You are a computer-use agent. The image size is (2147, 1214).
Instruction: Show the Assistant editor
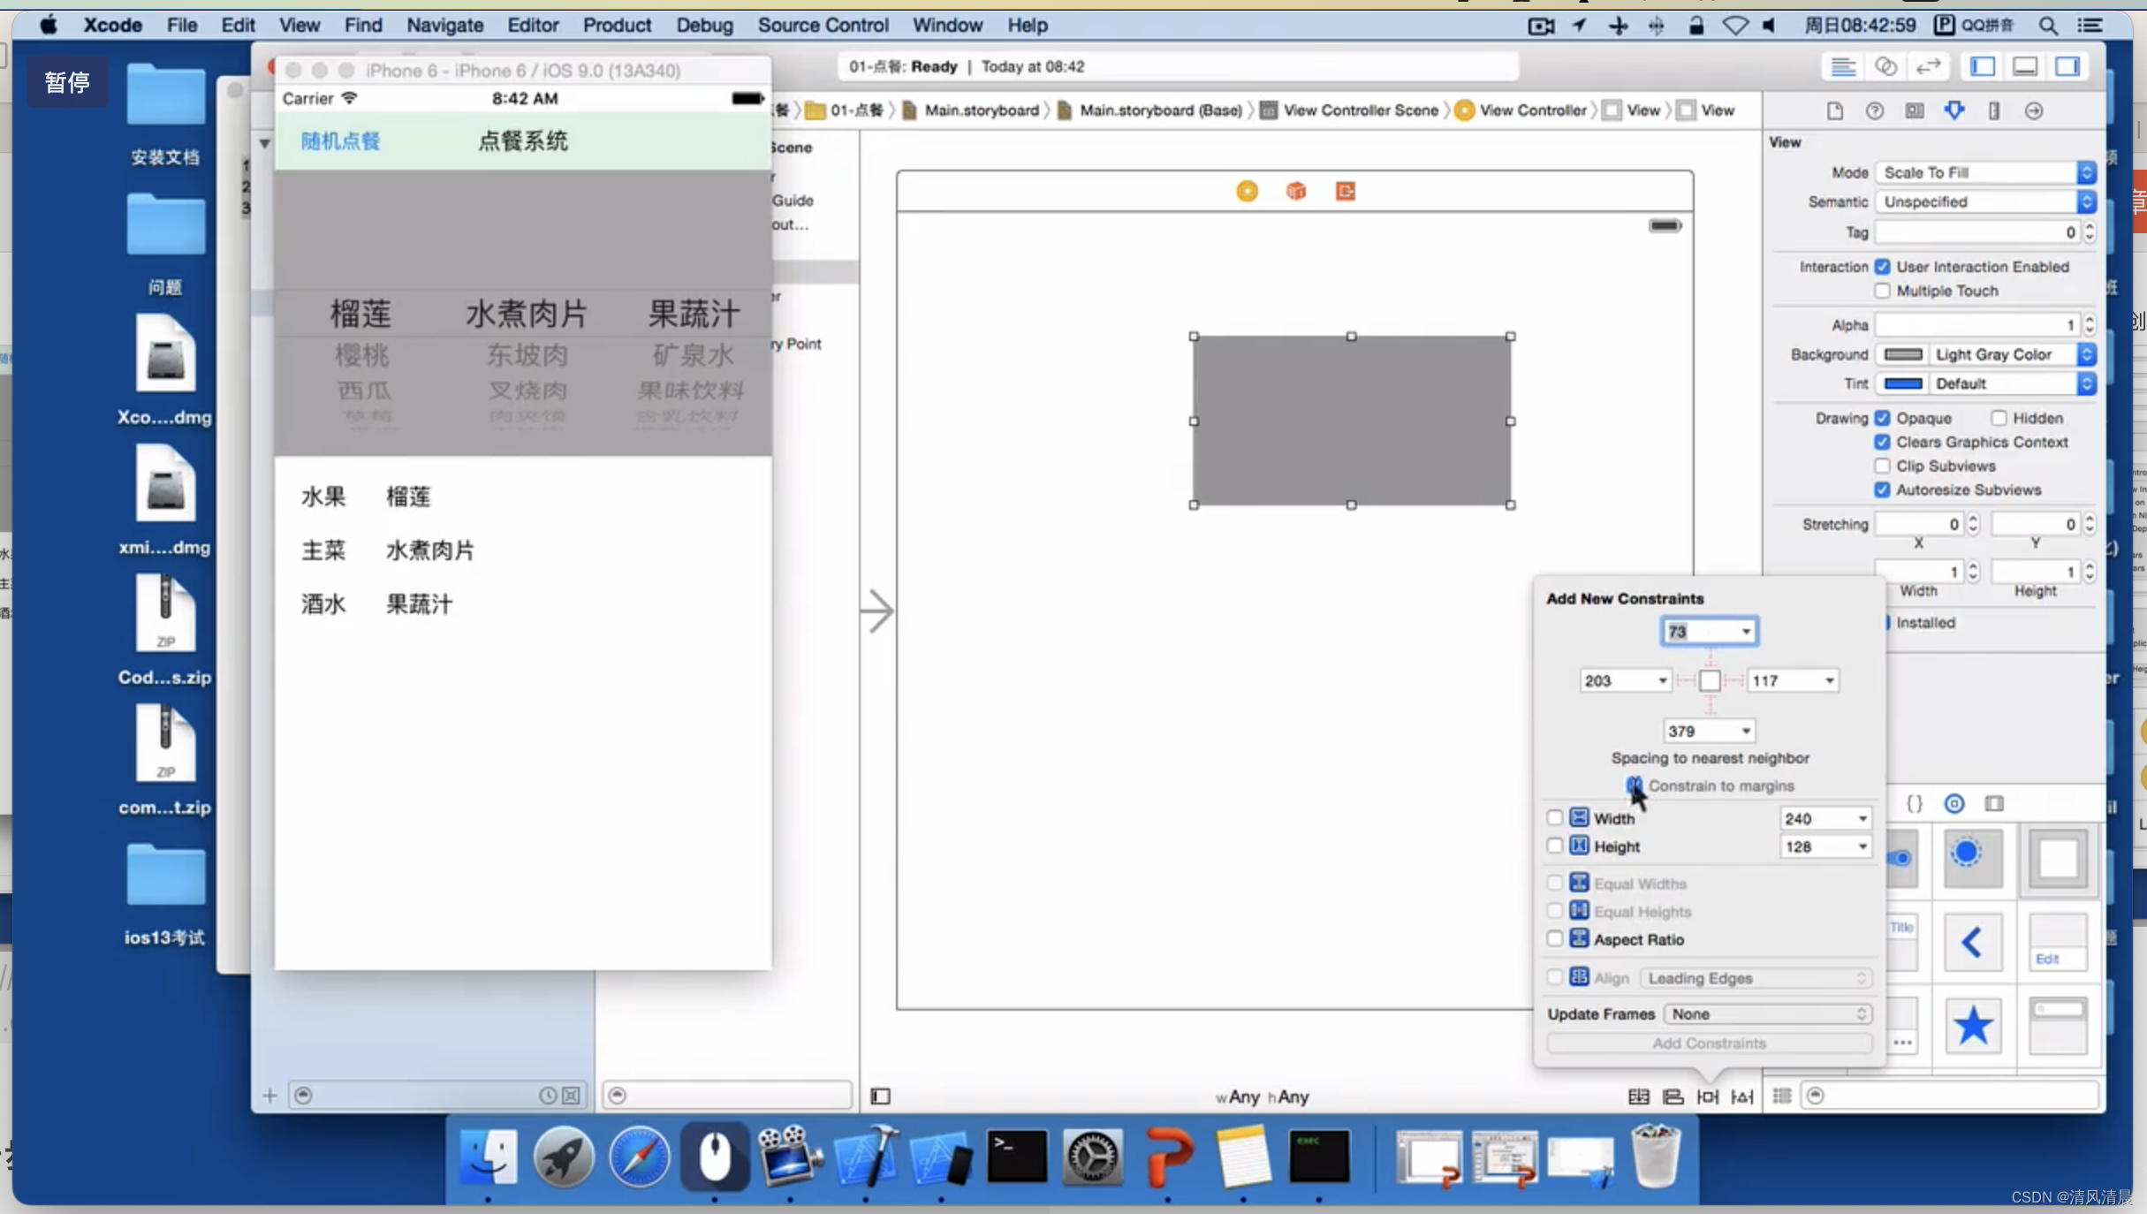click(x=1885, y=66)
